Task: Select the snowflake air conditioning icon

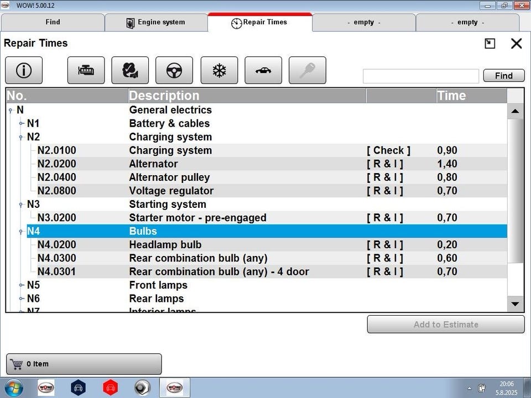Action: (x=219, y=71)
